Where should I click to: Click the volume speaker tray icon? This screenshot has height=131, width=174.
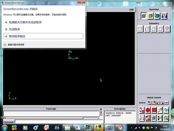point(140,128)
